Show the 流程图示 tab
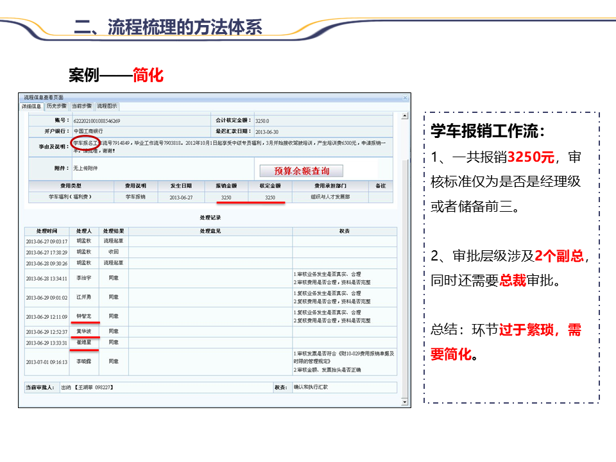The image size is (616, 462). [x=107, y=106]
